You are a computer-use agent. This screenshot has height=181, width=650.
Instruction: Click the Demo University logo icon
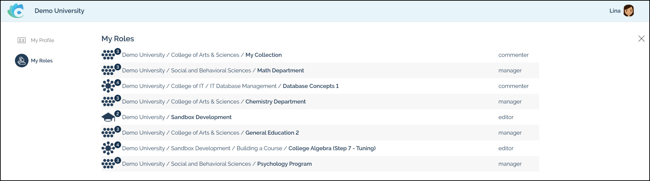[16, 11]
